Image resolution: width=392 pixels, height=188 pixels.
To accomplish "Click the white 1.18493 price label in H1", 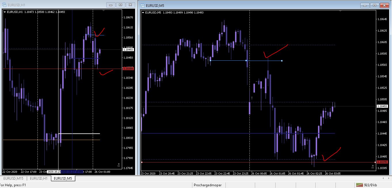I will [x=128, y=50].
